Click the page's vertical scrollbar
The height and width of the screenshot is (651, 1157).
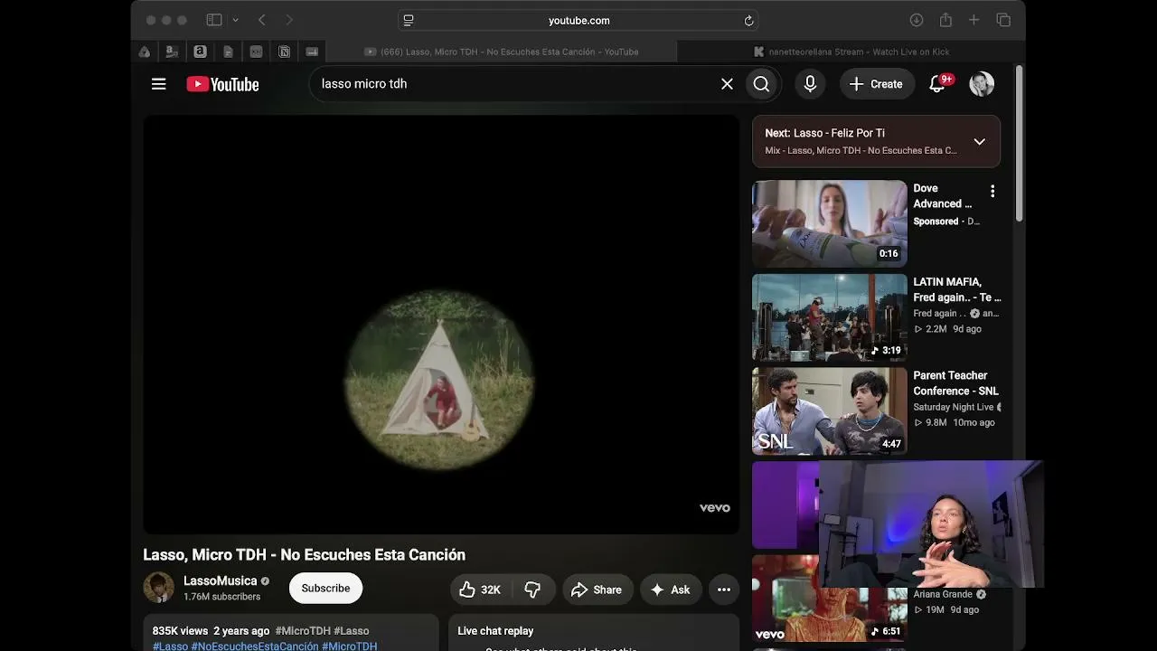(x=1020, y=145)
